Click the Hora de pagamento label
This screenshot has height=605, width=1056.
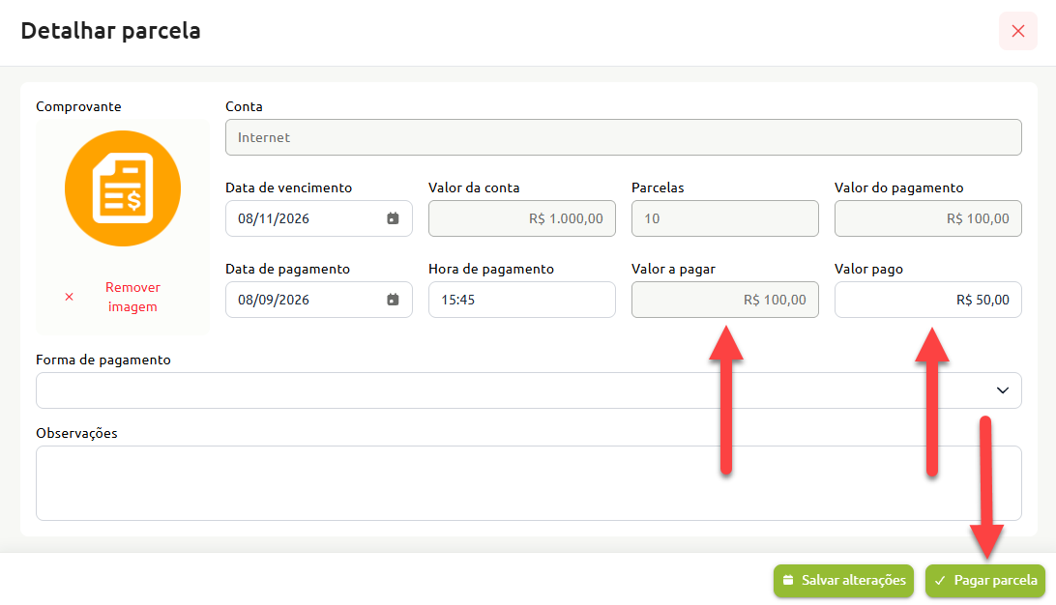pyautogui.click(x=491, y=270)
